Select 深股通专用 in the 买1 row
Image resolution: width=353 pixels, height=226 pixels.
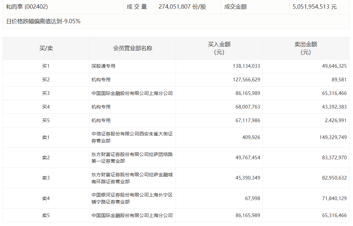coord(103,66)
